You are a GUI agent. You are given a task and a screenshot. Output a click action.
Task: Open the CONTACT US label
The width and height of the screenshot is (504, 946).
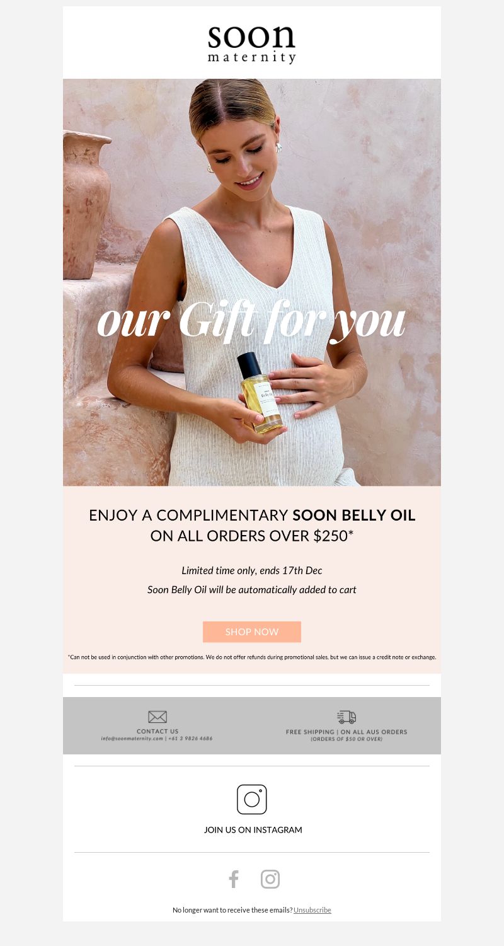coord(157,731)
